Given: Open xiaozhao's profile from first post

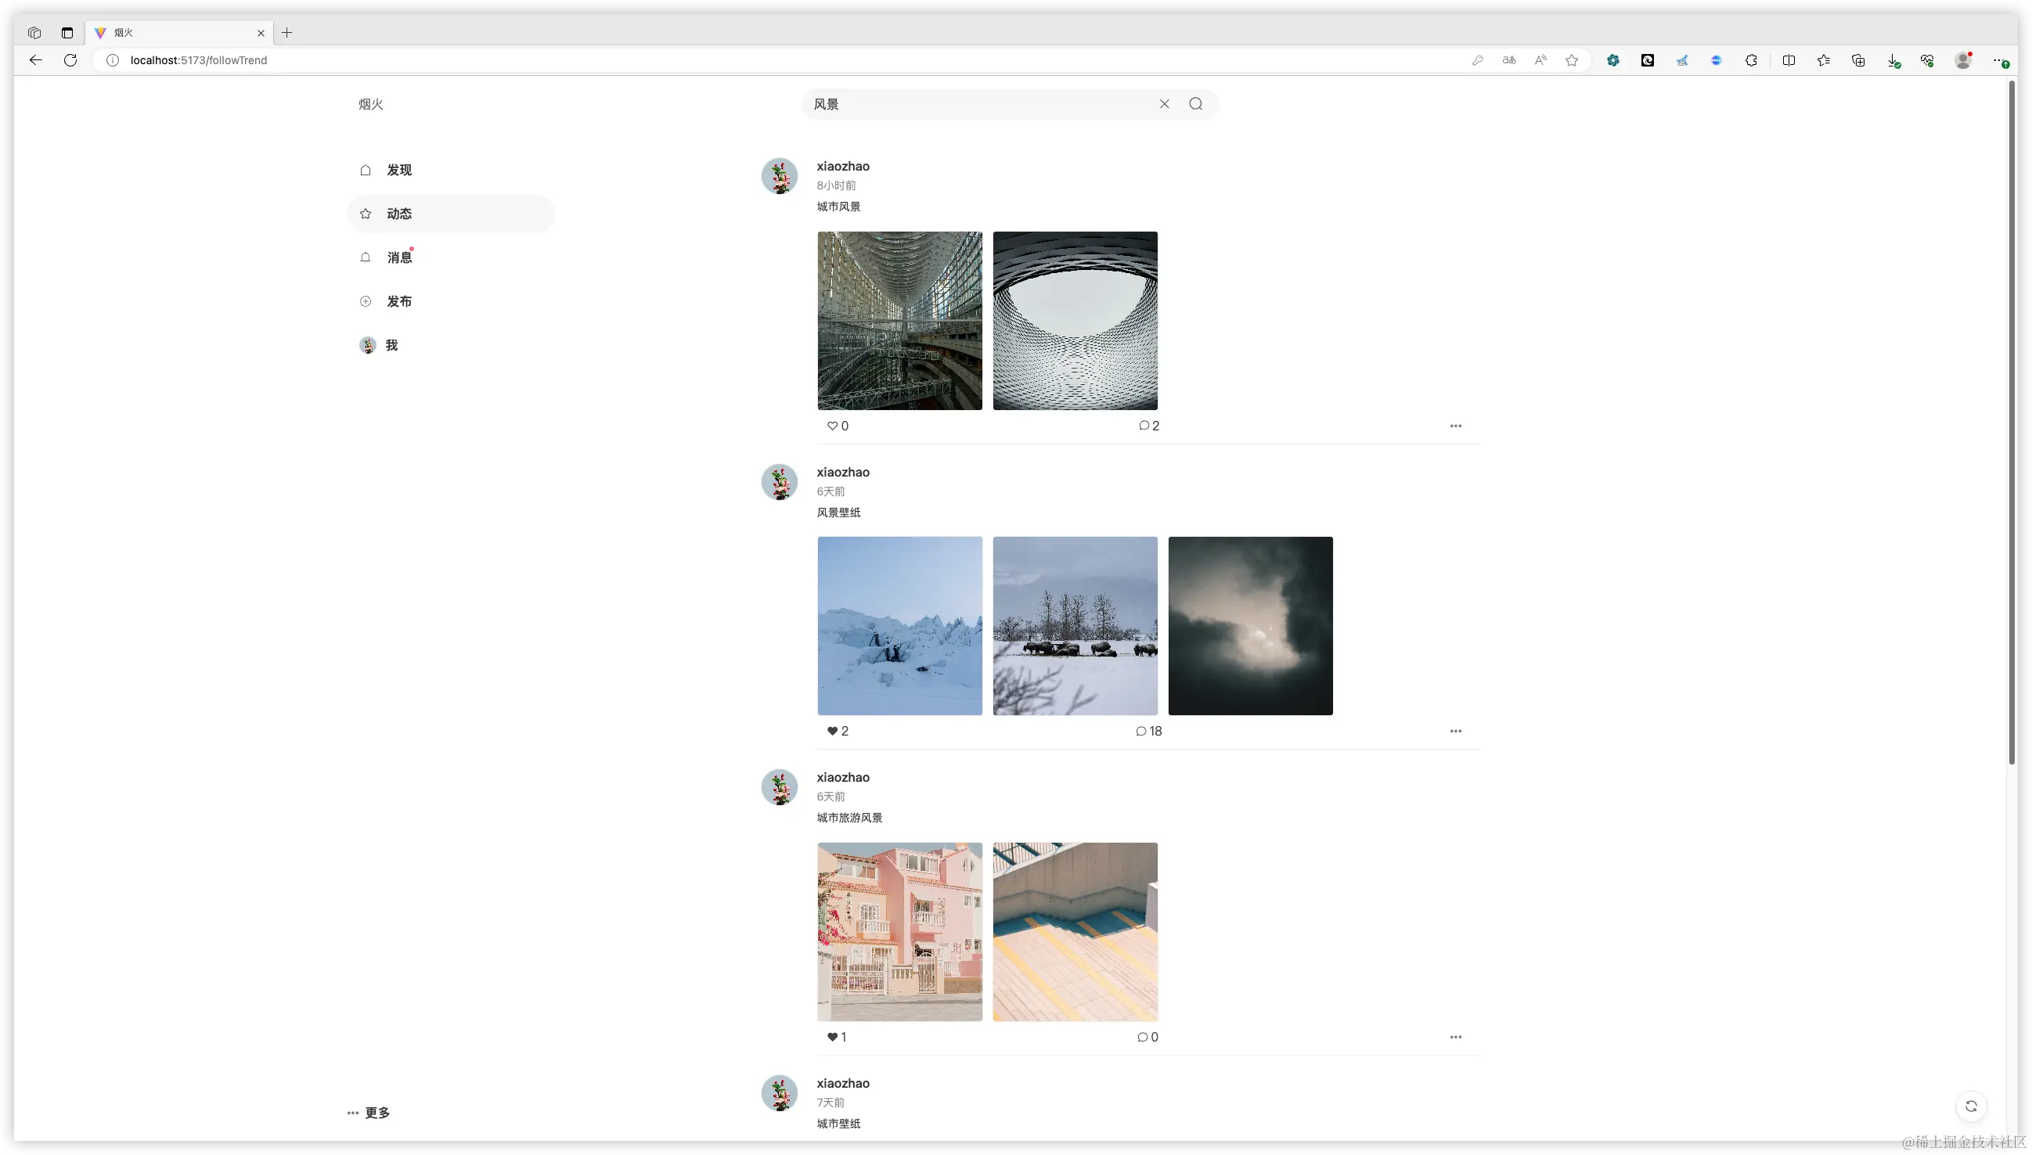Looking at the screenshot, I should 843,167.
